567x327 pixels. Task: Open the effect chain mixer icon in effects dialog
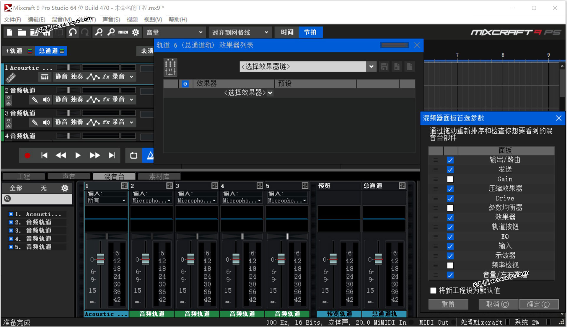[170, 67]
